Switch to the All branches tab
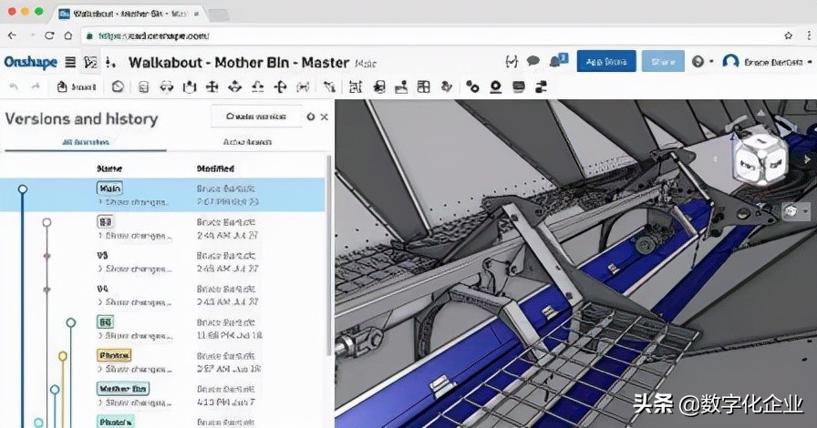This screenshot has height=428, width=817. pyautogui.click(x=86, y=142)
